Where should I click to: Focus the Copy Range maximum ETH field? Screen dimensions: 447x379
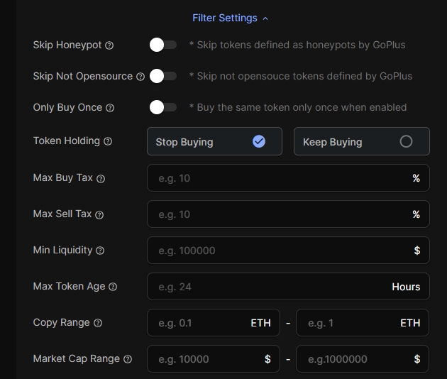363,323
